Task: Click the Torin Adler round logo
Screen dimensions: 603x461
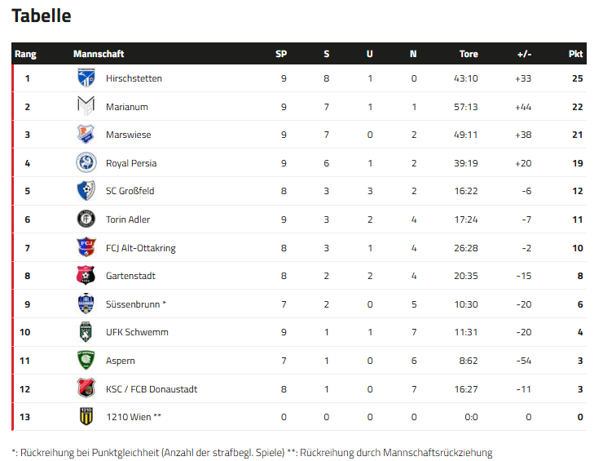Action: (86, 219)
